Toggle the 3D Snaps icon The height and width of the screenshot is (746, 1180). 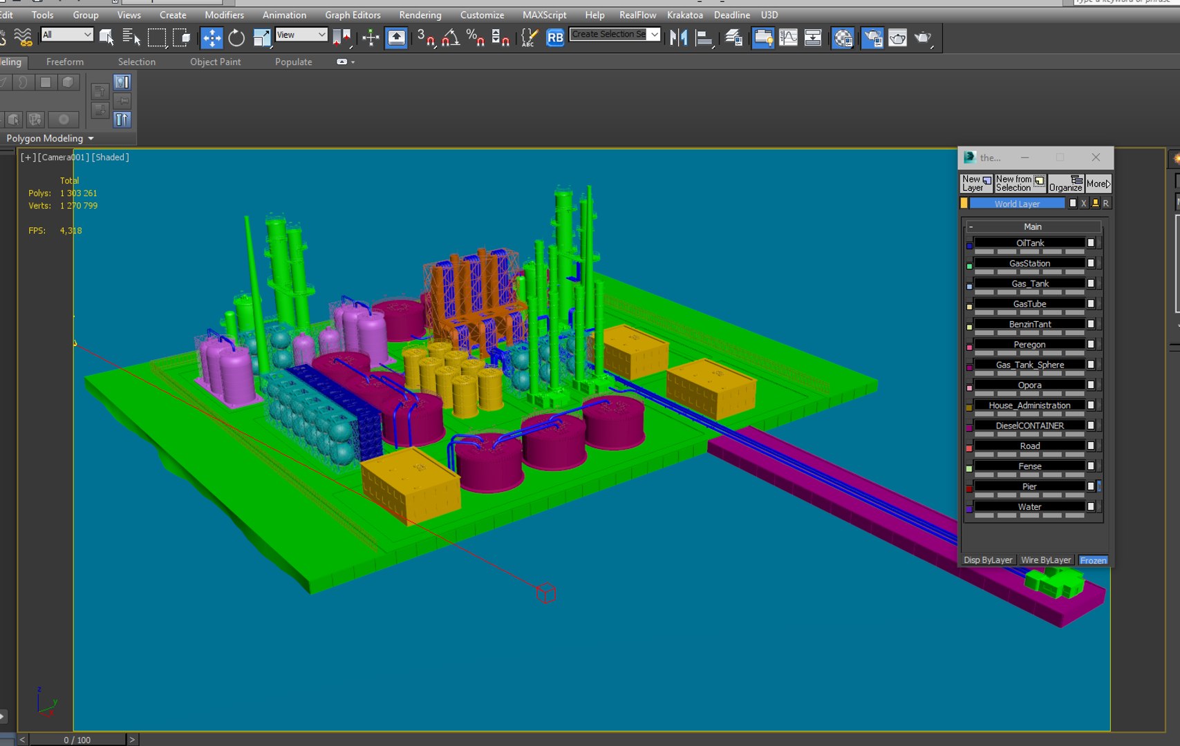click(426, 37)
